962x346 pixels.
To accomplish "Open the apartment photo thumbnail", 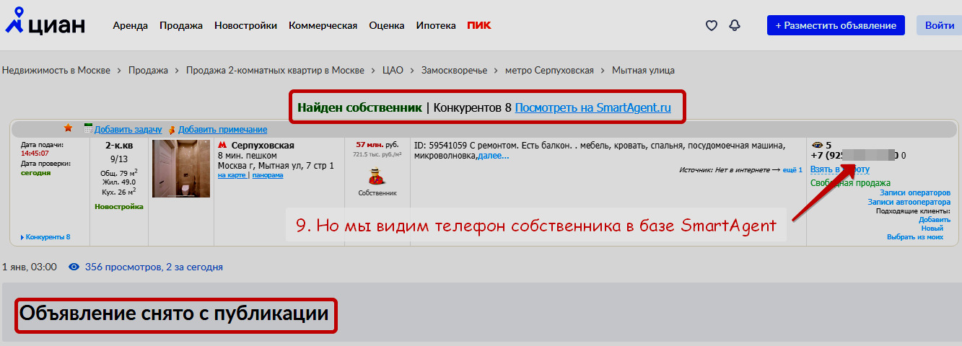I will point(181,170).
